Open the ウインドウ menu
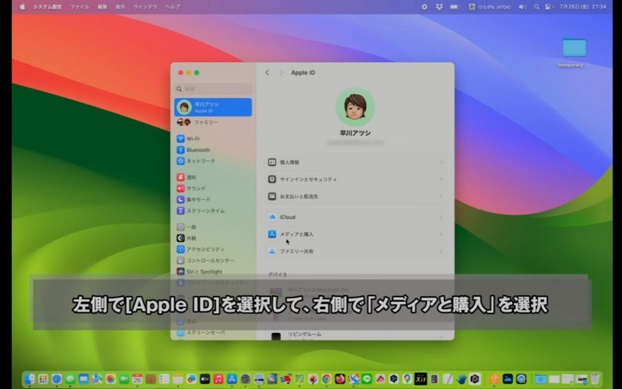 tap(145, 7)
